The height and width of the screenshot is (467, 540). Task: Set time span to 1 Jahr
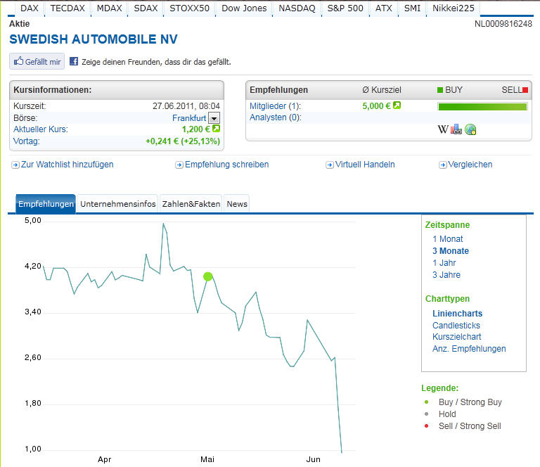(444, 263)
